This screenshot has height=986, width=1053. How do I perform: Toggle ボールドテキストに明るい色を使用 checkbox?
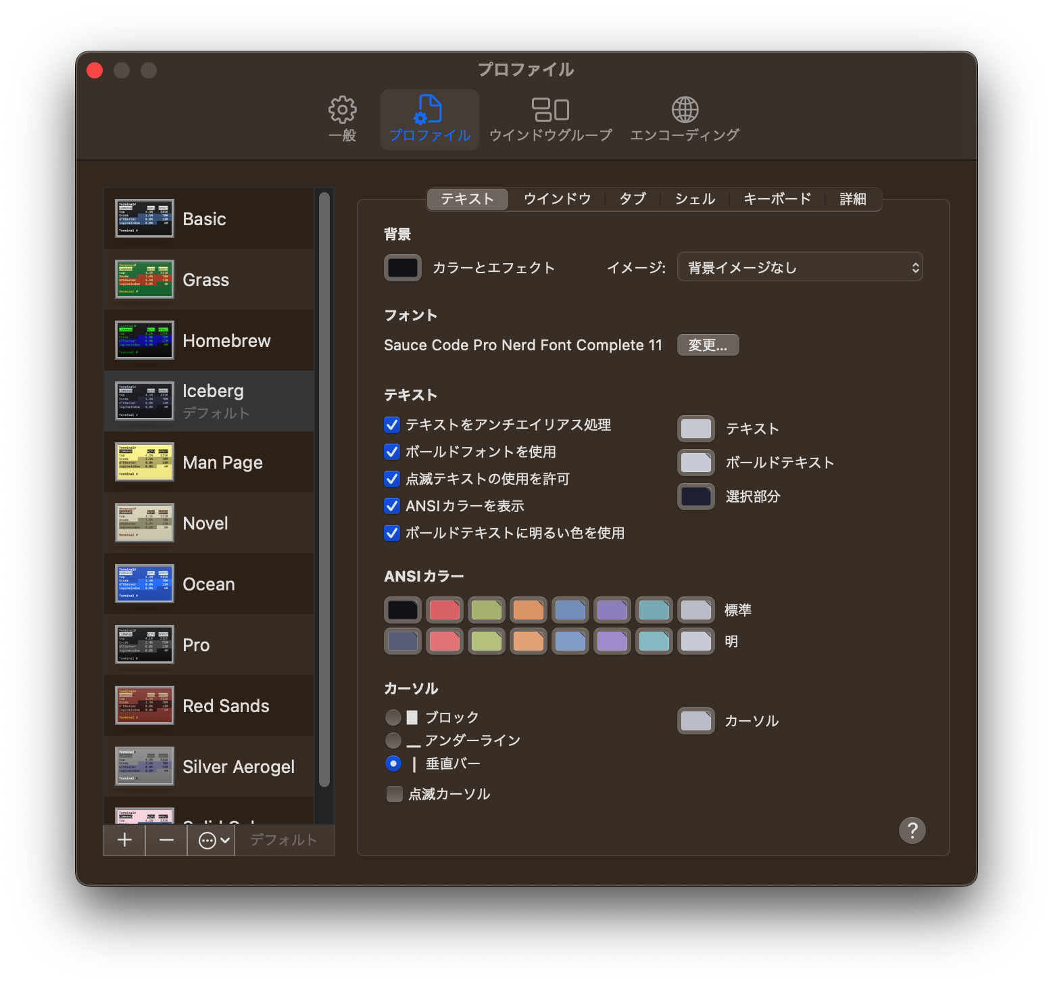(392, 533)
